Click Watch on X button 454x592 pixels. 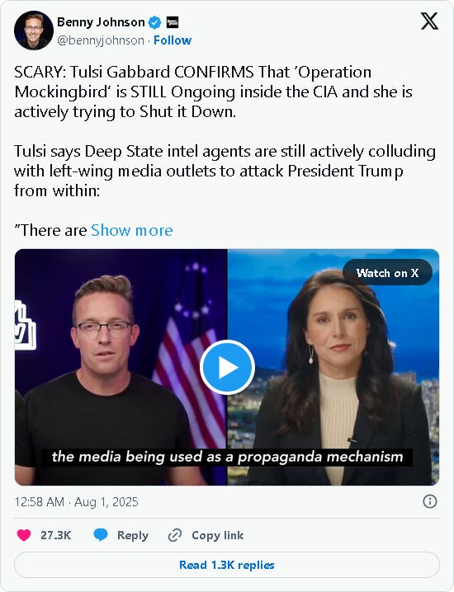[387, 273]
